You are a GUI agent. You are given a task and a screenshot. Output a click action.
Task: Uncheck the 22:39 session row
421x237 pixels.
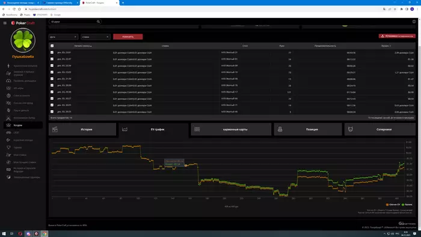pos(52,66)
